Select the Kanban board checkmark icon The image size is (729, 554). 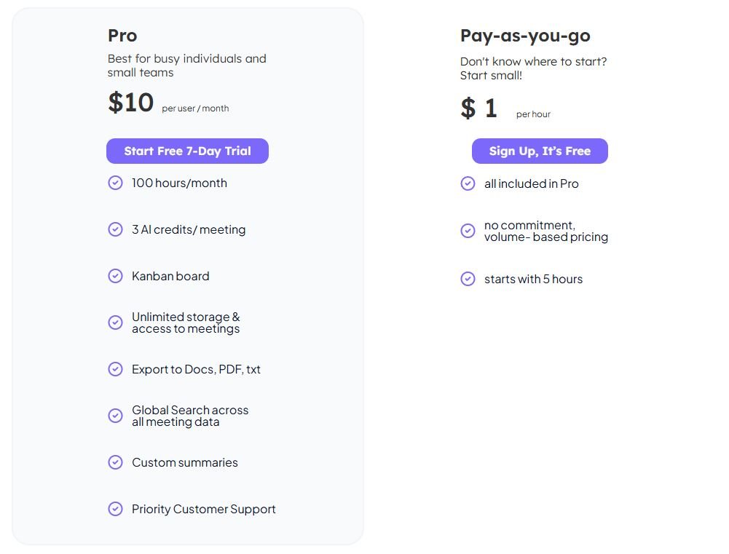pos(115,276)
